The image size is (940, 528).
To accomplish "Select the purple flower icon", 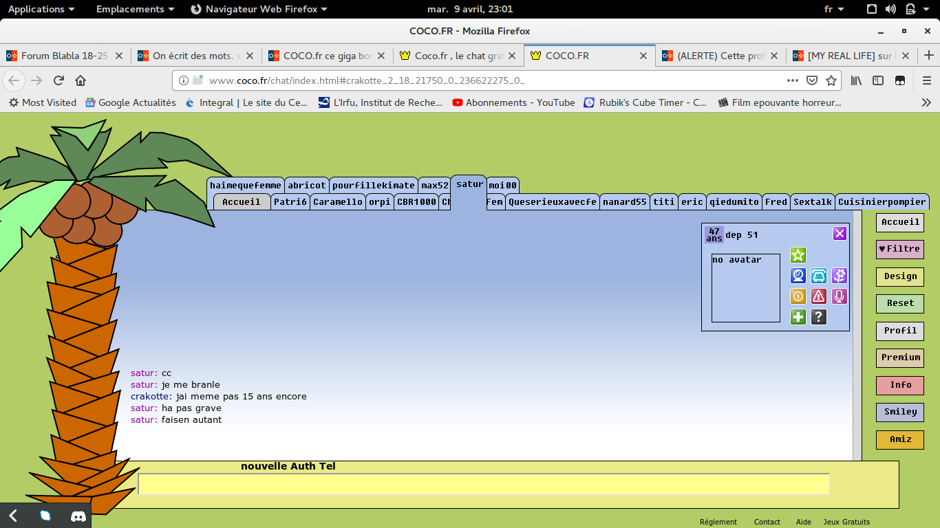I will click(x=839, y=276).
